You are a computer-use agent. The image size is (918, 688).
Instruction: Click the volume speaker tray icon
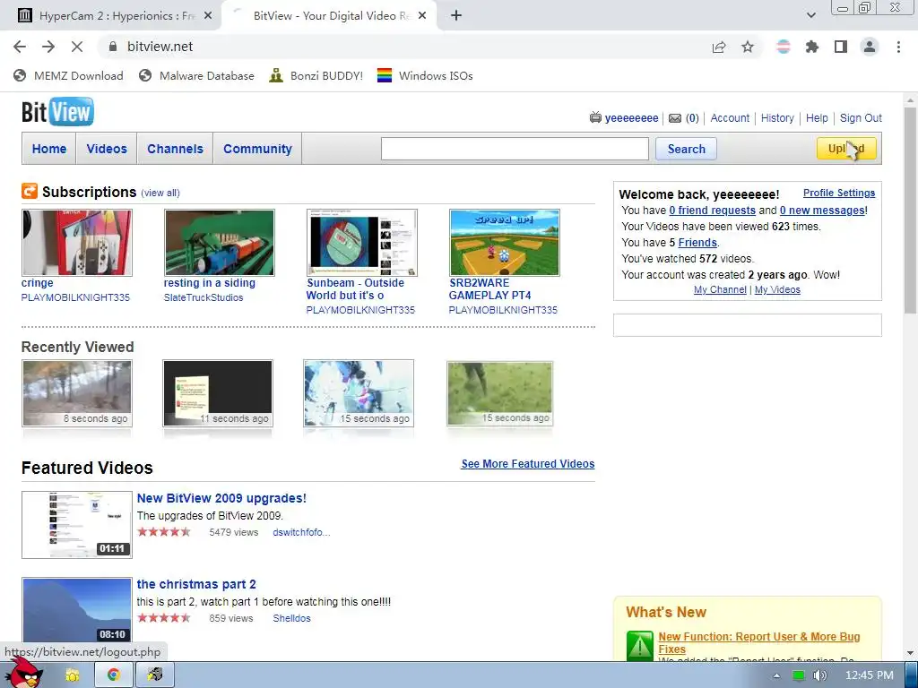tap(819, 675)
